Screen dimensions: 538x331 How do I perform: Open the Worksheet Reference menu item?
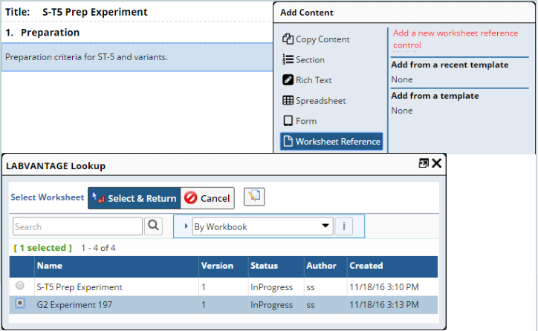tap(331, 141)
